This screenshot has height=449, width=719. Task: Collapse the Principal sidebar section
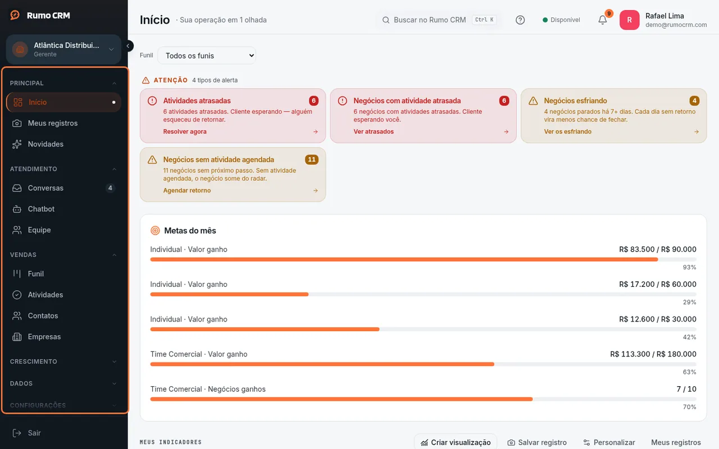point(63,83)
